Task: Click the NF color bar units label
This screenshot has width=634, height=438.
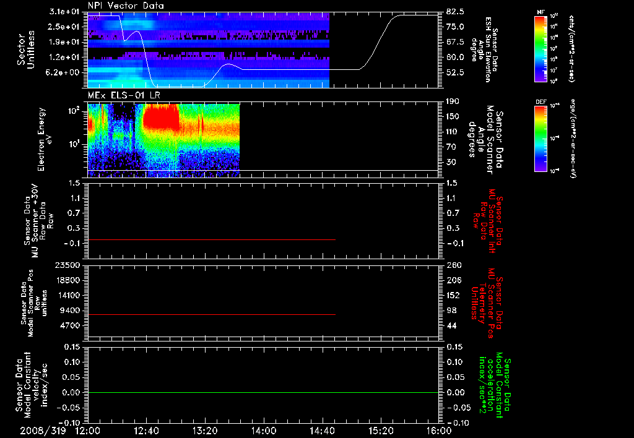Action: [x=571, y=48]
